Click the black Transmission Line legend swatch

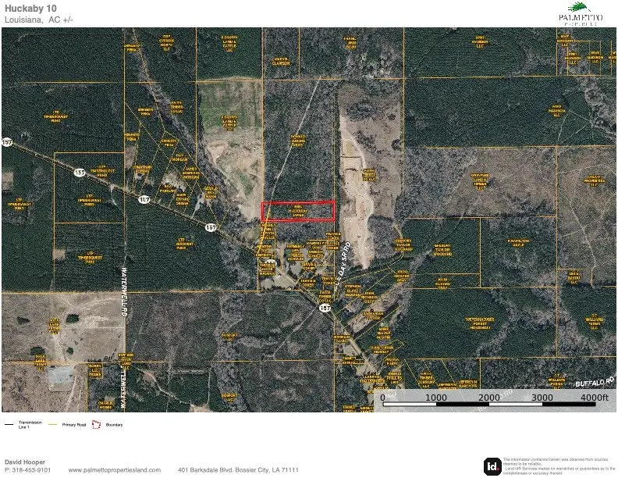click(x=9, y=425)
